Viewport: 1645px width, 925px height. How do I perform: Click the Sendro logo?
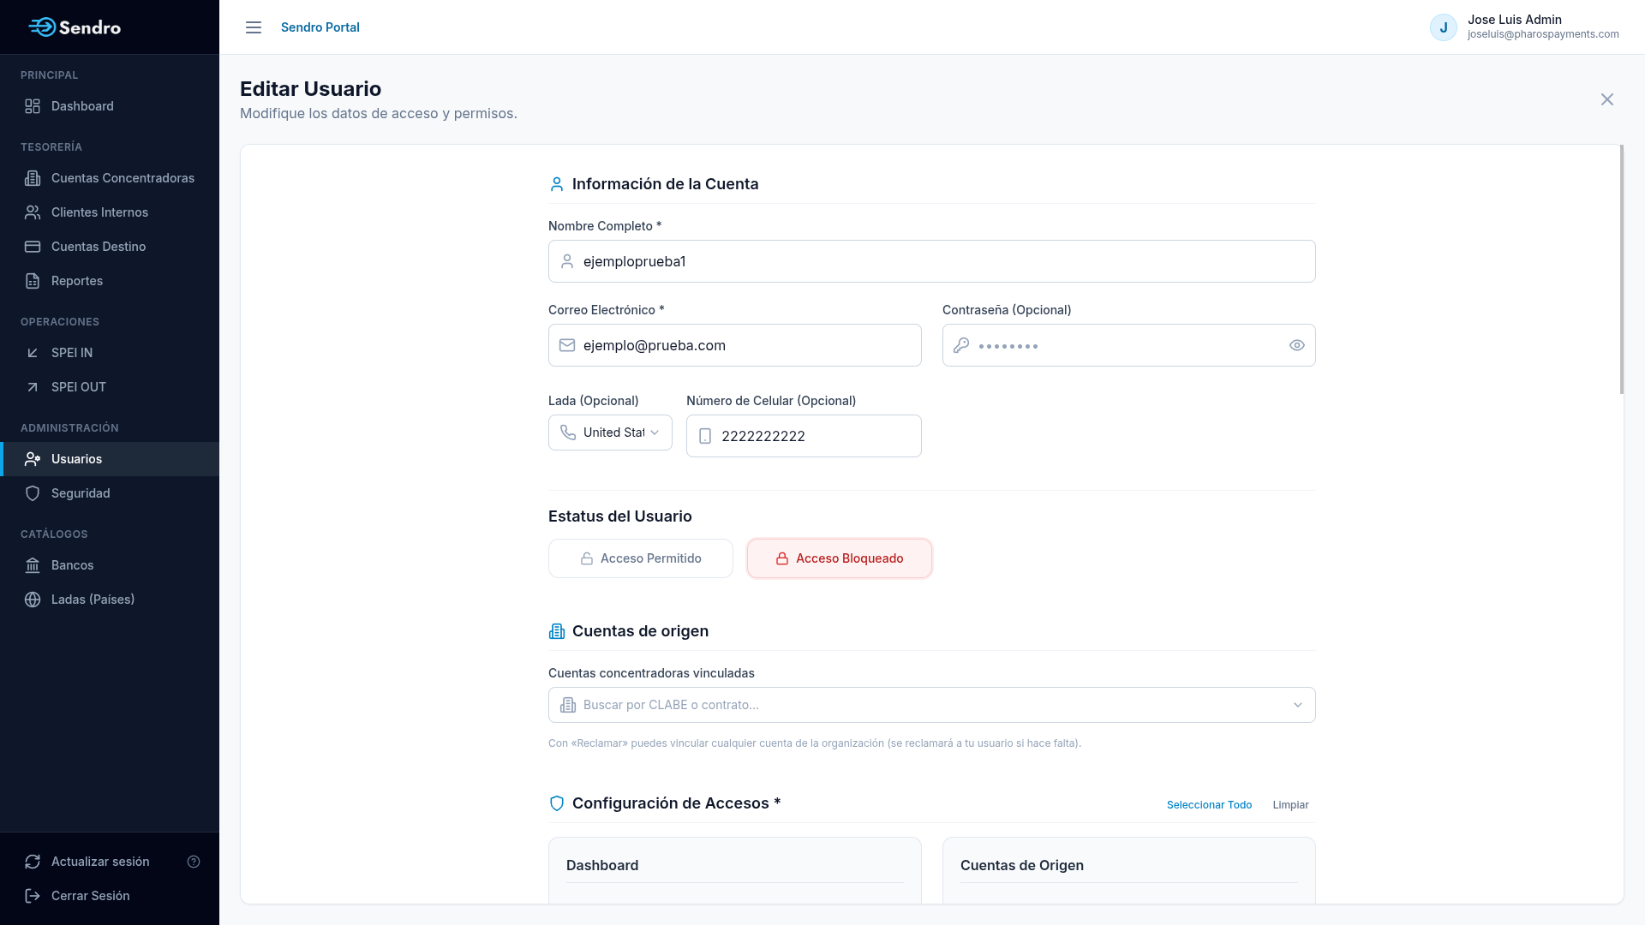pos(75,27)
